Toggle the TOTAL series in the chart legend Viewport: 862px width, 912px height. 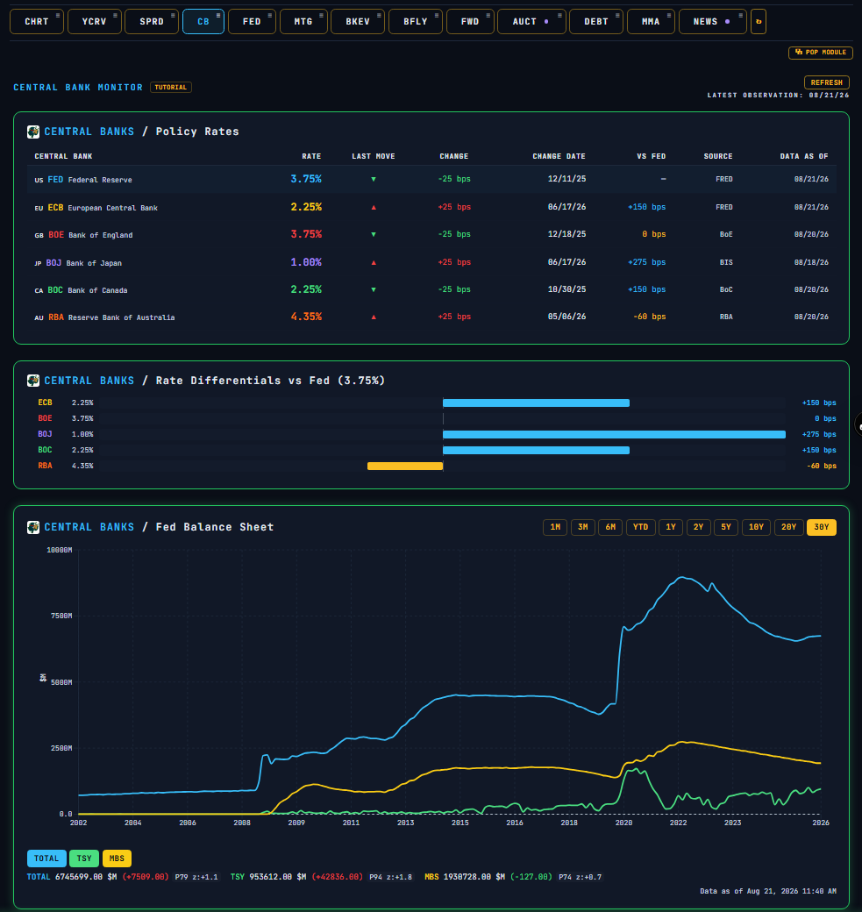tap(46, 859)
